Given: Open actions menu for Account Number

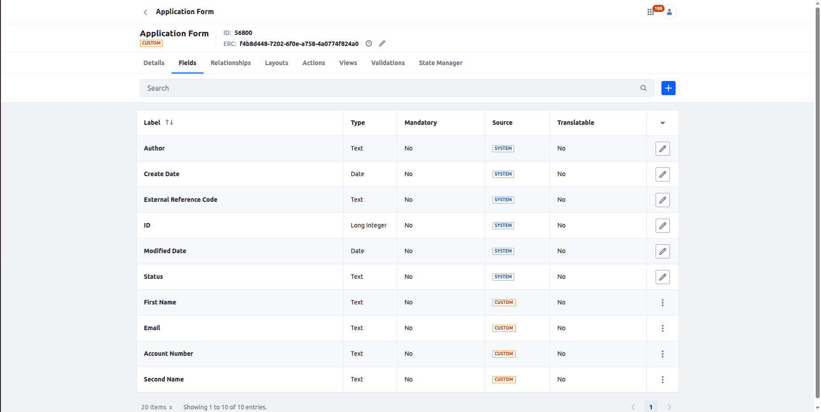Looking at the screenshot, I should [x=663, y=354].
